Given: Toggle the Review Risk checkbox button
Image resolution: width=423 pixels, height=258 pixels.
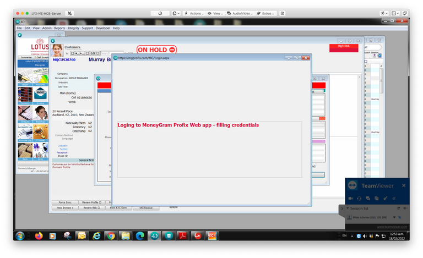Looking at the screenshot, I should 92,207.
